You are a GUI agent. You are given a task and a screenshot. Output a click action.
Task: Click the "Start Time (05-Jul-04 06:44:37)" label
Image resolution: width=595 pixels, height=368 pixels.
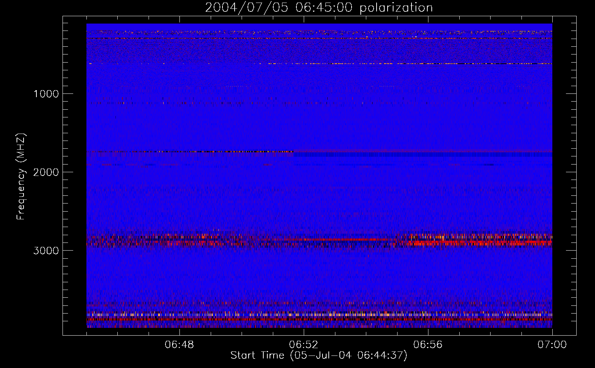click(319, 355)
